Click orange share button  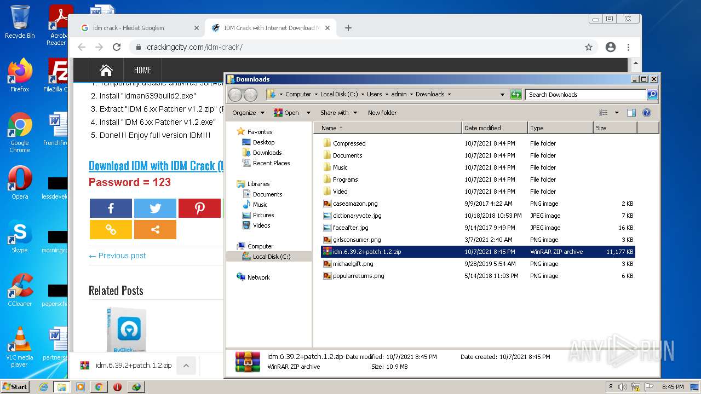[155, 230]
